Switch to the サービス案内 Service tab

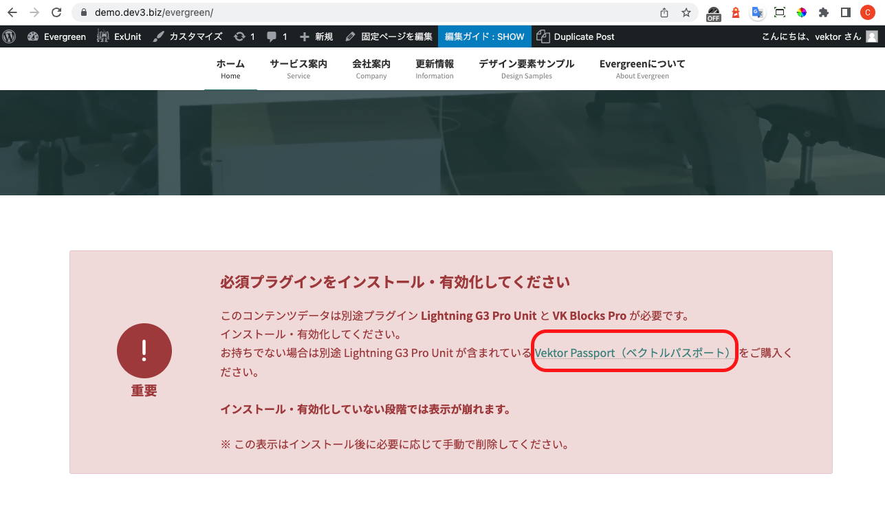pos(298,68)
